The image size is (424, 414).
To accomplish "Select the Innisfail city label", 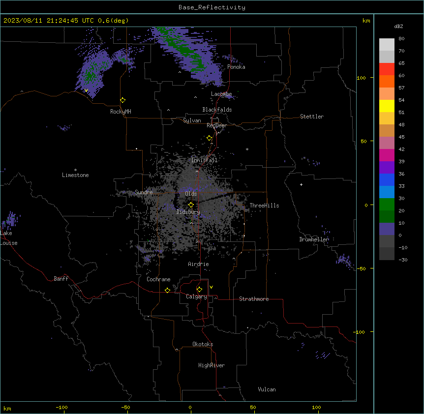I will [204, 160].
